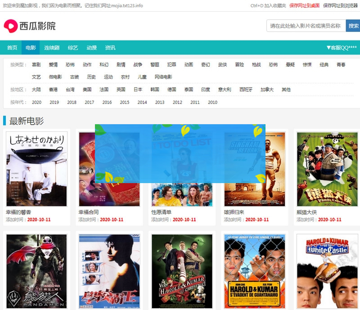Go to the 首页 home tab
The height and width of the screenshot is (310, 360).
12,48
